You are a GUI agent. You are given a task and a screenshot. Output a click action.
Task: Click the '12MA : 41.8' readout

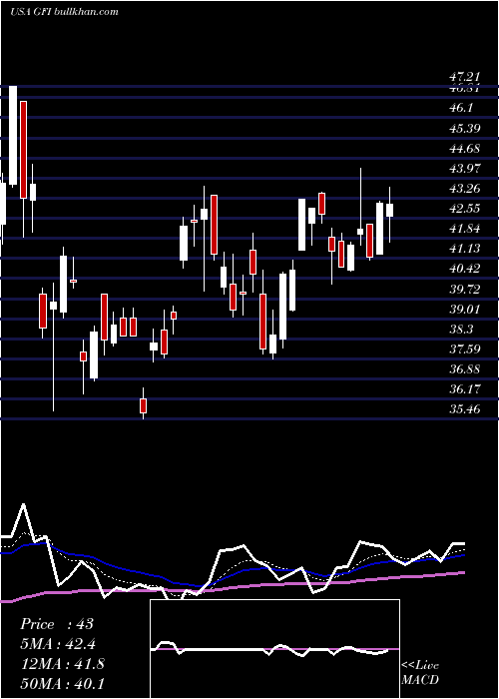pyautogui.click(x=62, y=664)
